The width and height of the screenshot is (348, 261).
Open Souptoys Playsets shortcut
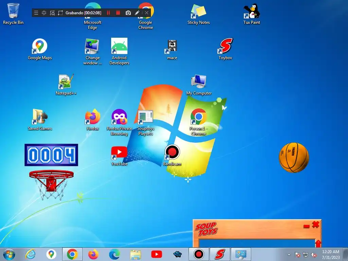pos(145,122)
